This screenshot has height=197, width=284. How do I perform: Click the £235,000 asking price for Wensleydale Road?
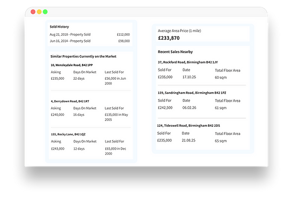57,79
